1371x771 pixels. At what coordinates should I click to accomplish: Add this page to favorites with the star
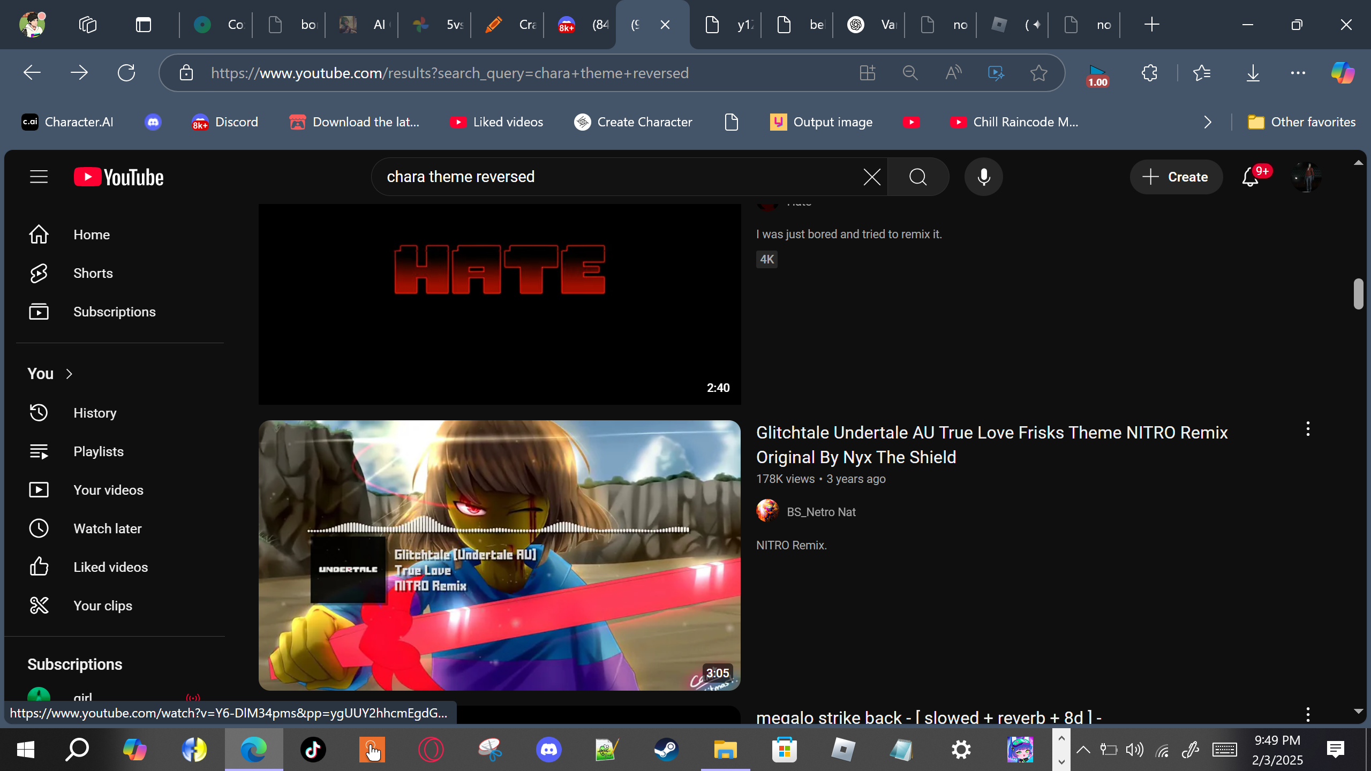[1039, 73]
